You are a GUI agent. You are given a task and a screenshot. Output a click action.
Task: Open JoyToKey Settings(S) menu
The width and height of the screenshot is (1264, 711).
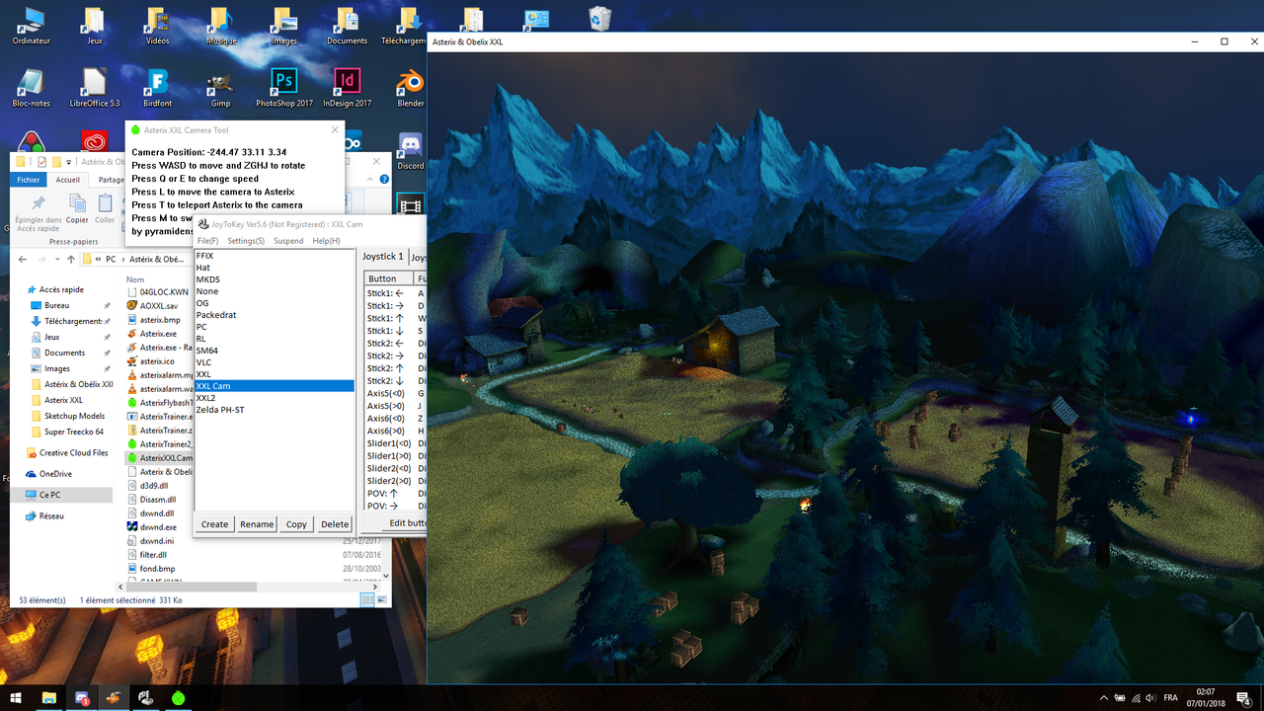point(246,241)
